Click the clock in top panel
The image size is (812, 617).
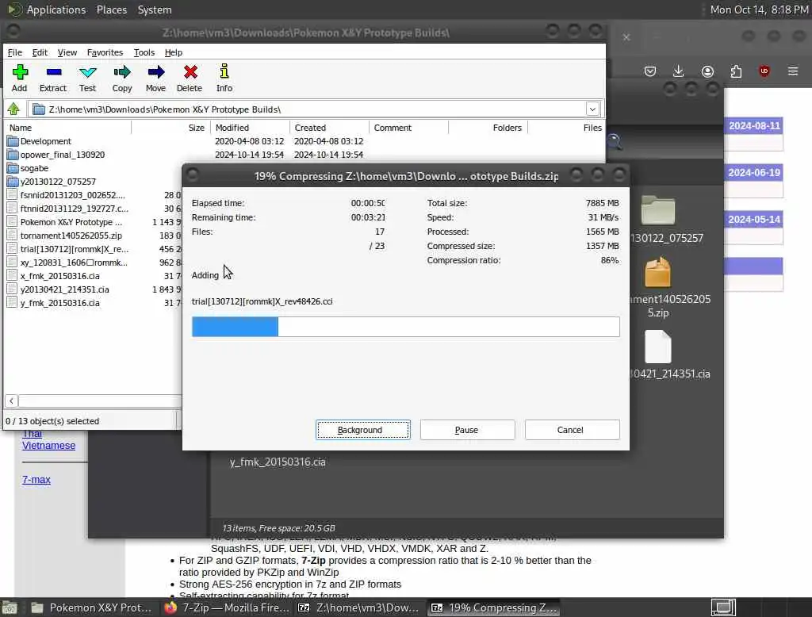point(759,10)
